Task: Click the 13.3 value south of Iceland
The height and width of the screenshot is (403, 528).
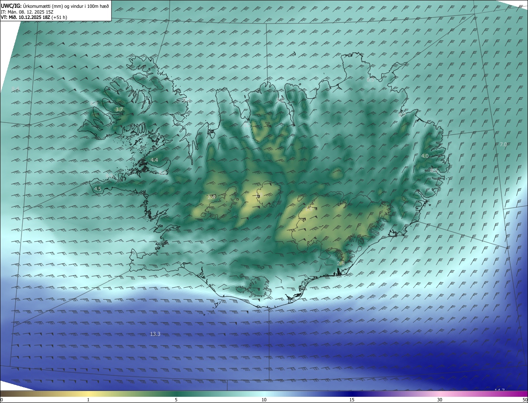Action: coord(155,334)
